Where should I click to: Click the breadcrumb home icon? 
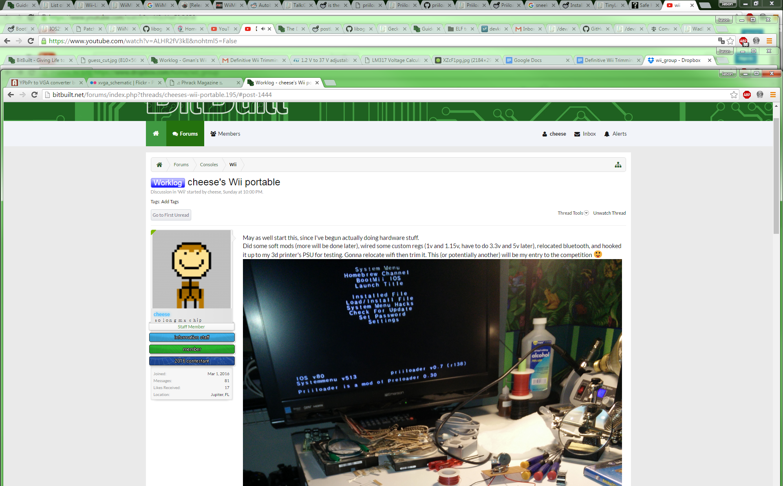[159, 165]
